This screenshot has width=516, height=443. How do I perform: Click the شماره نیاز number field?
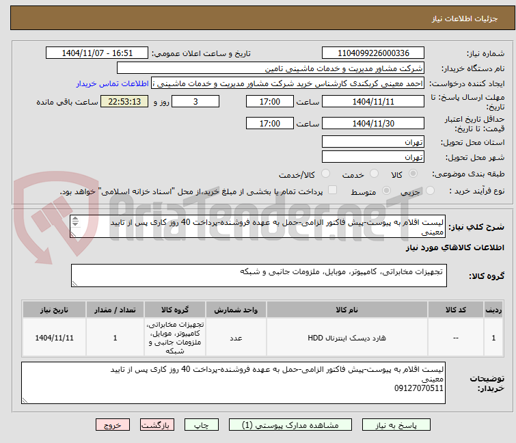click(373, 53)
